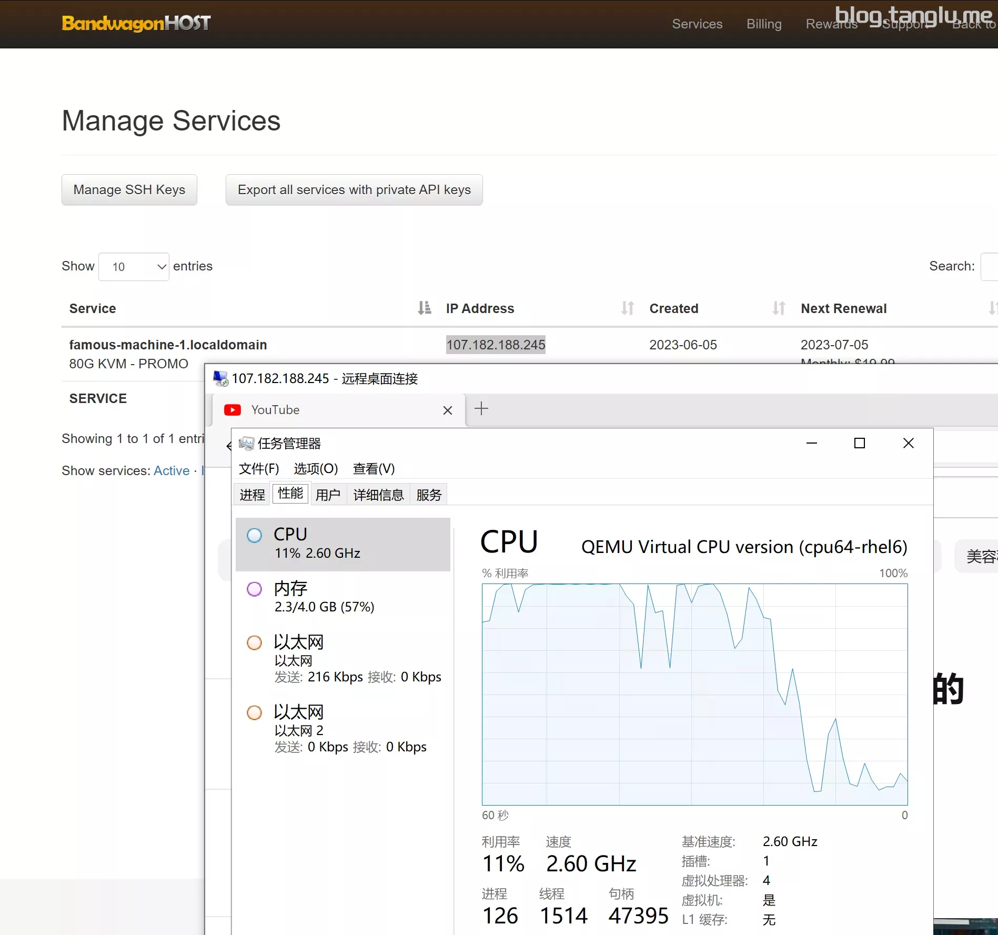Screen dimensions: 998x935
Task: Switch to the 详细信息 tab
Action: point(378,495)
